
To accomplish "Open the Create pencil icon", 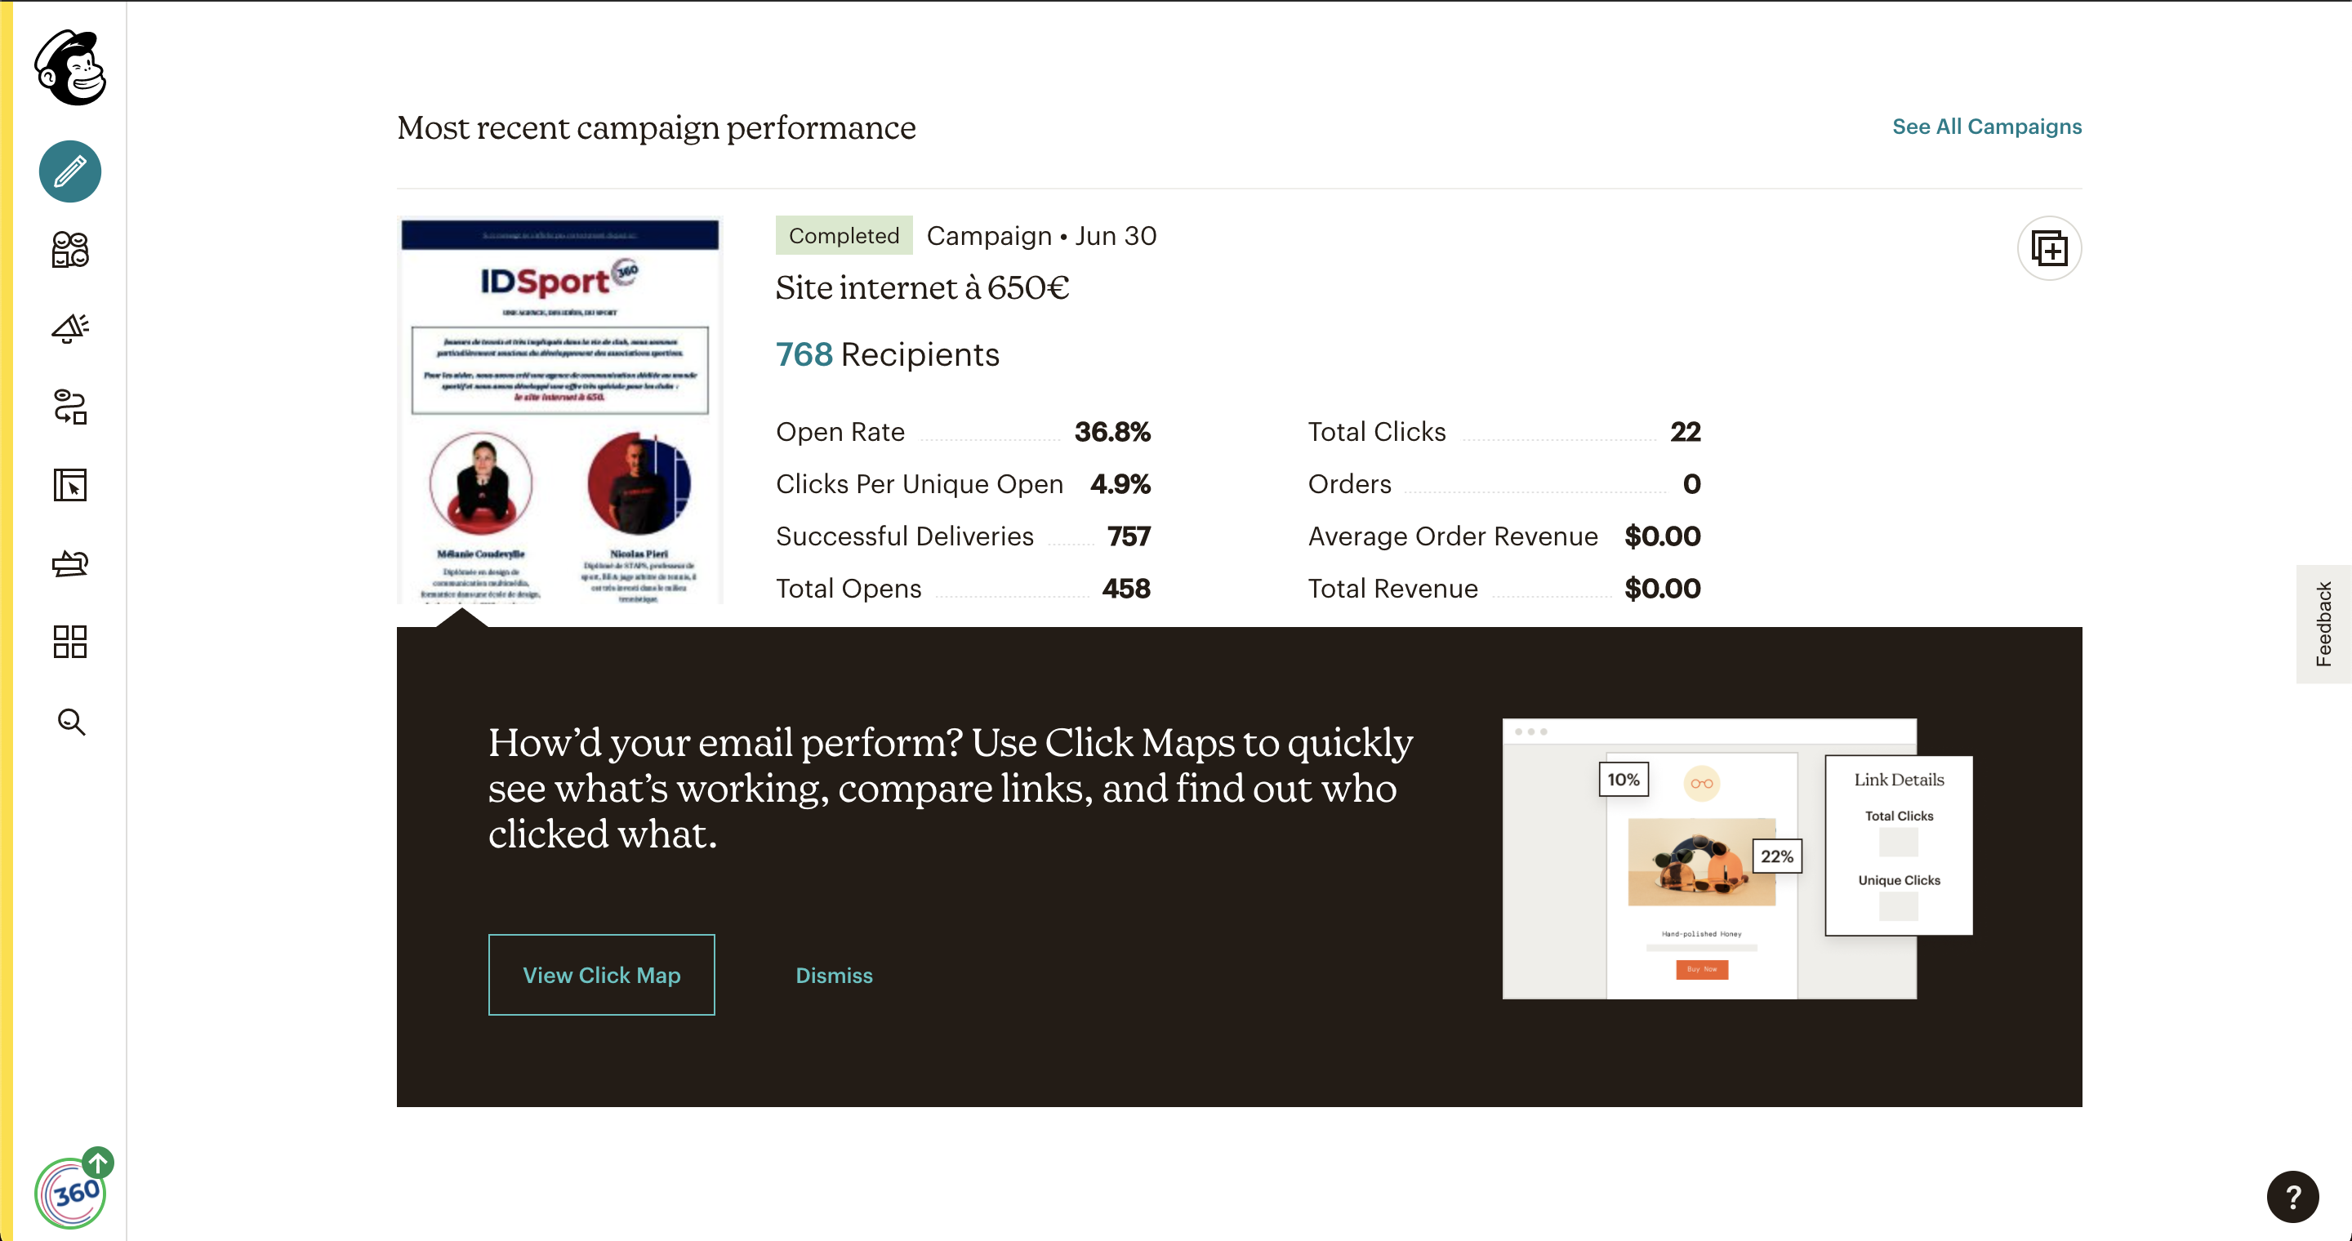I will click(70, 171).
